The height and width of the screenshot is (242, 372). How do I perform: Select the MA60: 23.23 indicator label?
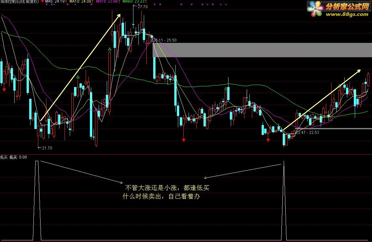[x=133, y=1]
